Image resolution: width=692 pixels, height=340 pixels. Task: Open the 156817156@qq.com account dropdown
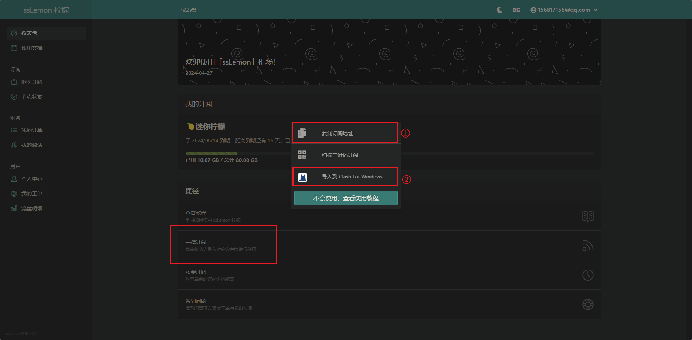coord(564,10)
